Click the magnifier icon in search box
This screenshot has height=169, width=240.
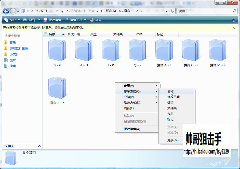(234, 11)
